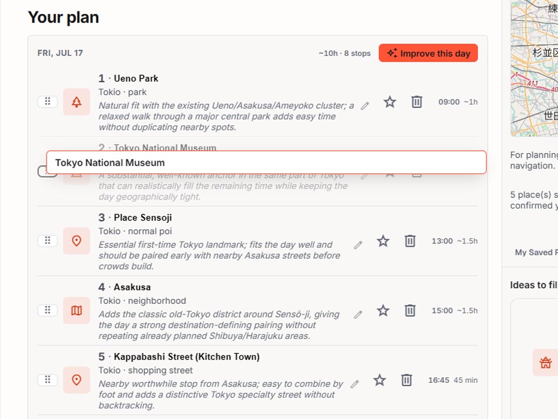Edit the Kappabashi Street note with pencil icon
The height and width of the screenshot is (419, 558).
(x=355, y=384)
